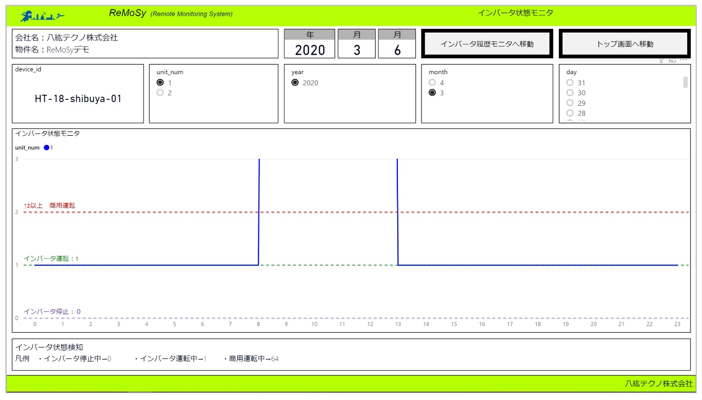Image resolution: width=702 pixels, height=400 pixels.
Task: Click the day slicer heading
Action: pyautogui.click(x=571, y=72)
